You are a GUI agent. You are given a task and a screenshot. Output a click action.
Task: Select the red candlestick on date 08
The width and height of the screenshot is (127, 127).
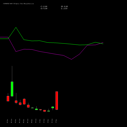(28, 106)
